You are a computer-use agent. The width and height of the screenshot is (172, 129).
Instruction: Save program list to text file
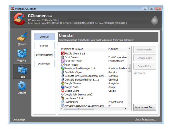tap(144, 108)
